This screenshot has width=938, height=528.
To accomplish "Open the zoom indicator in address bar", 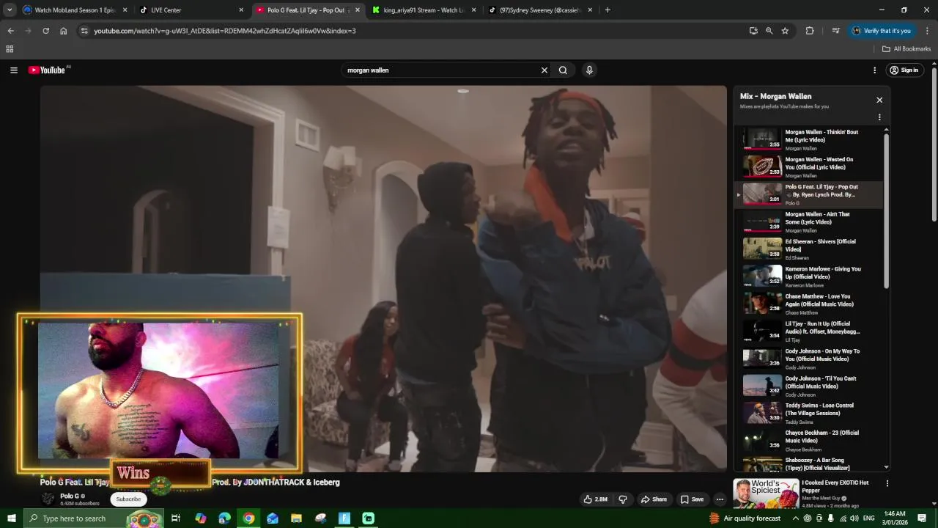I will click(769, 31).
